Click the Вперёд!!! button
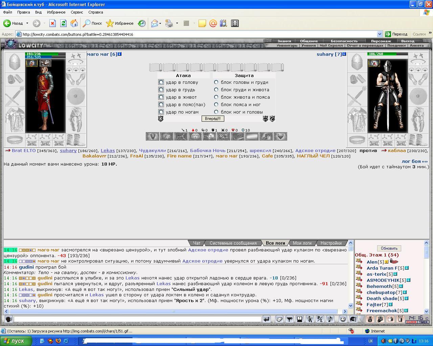433x346 pixels. 213,119
